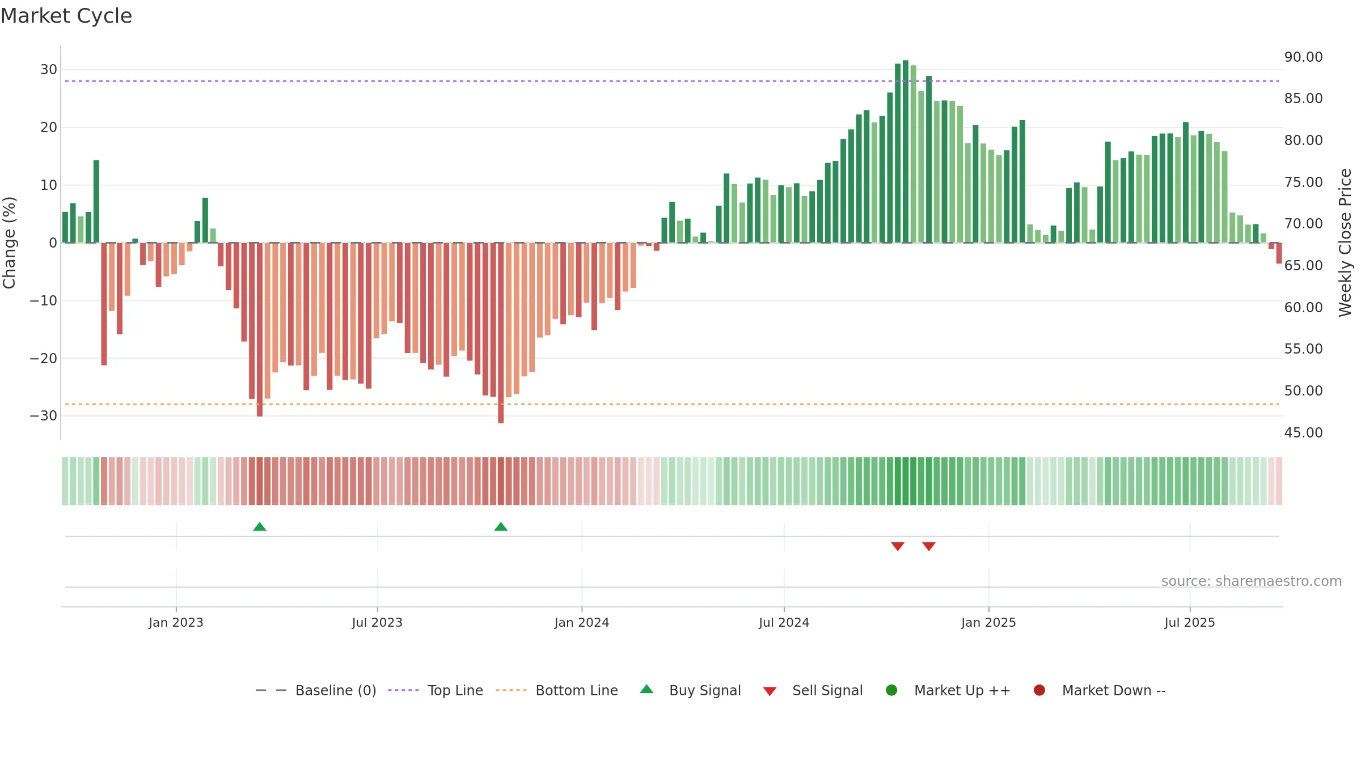Click the lowest red bar below Bottom Line
The width and height of the screenshot is (1361, 765).
(501, 333)
